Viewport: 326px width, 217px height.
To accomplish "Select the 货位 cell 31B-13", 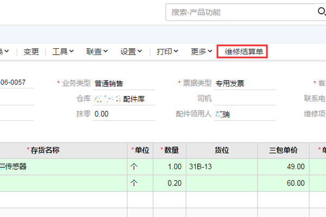I will tap(212, 167).
